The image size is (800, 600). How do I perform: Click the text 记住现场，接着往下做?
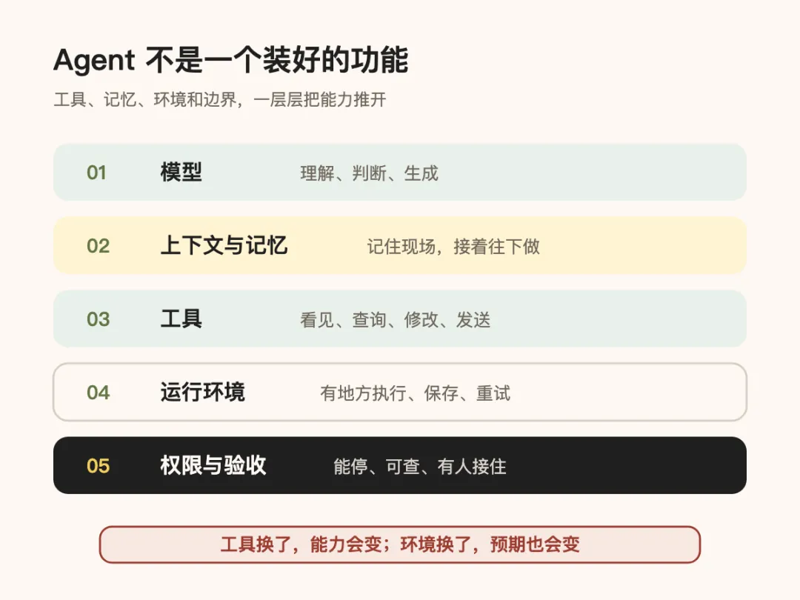pos(453,247)
